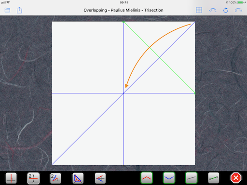
Task: Open the folder file browser icon
Action: (7, 10)
